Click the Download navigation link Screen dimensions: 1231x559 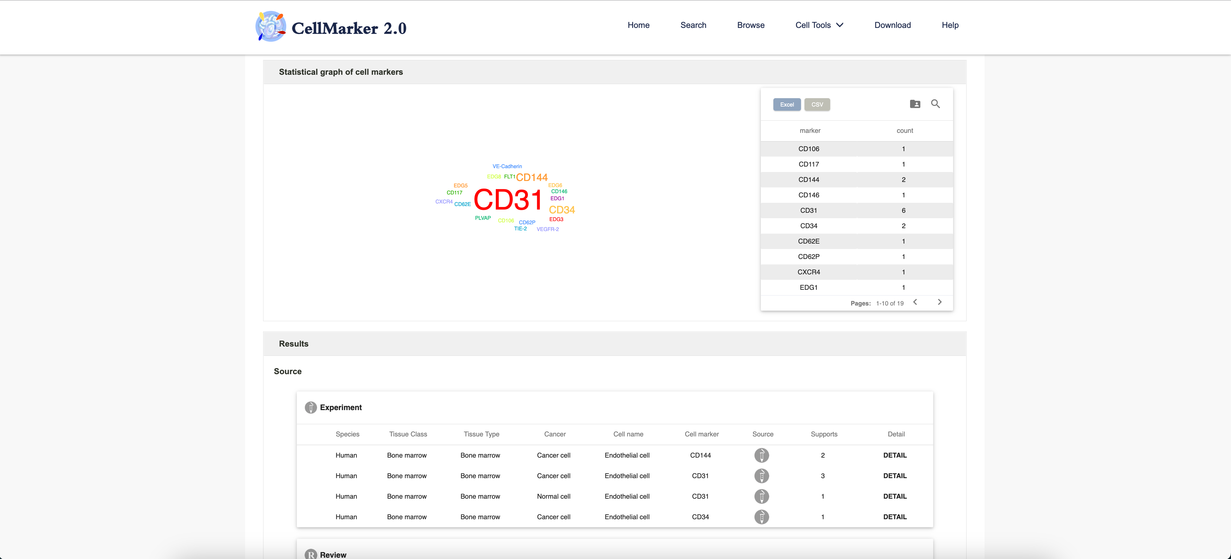(x=893, y=25)
